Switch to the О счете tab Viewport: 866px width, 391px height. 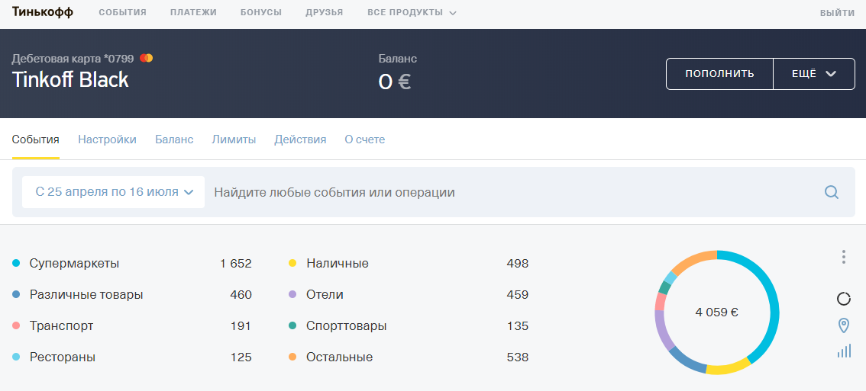pyautogui.click(x=364, y=140)
